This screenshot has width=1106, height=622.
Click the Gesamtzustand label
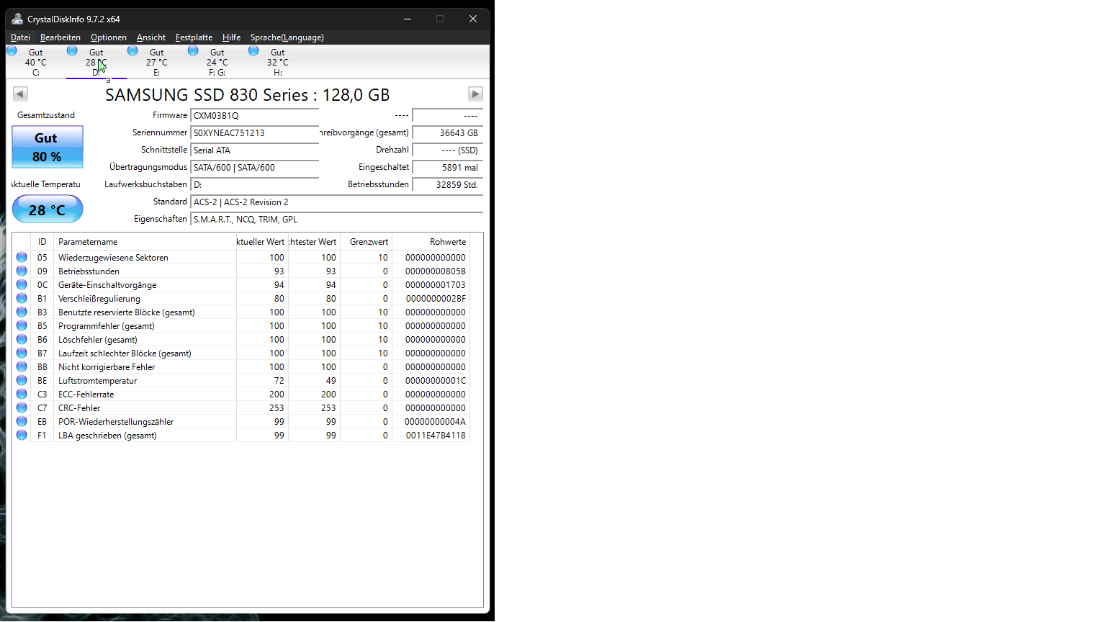pos(46,115)
